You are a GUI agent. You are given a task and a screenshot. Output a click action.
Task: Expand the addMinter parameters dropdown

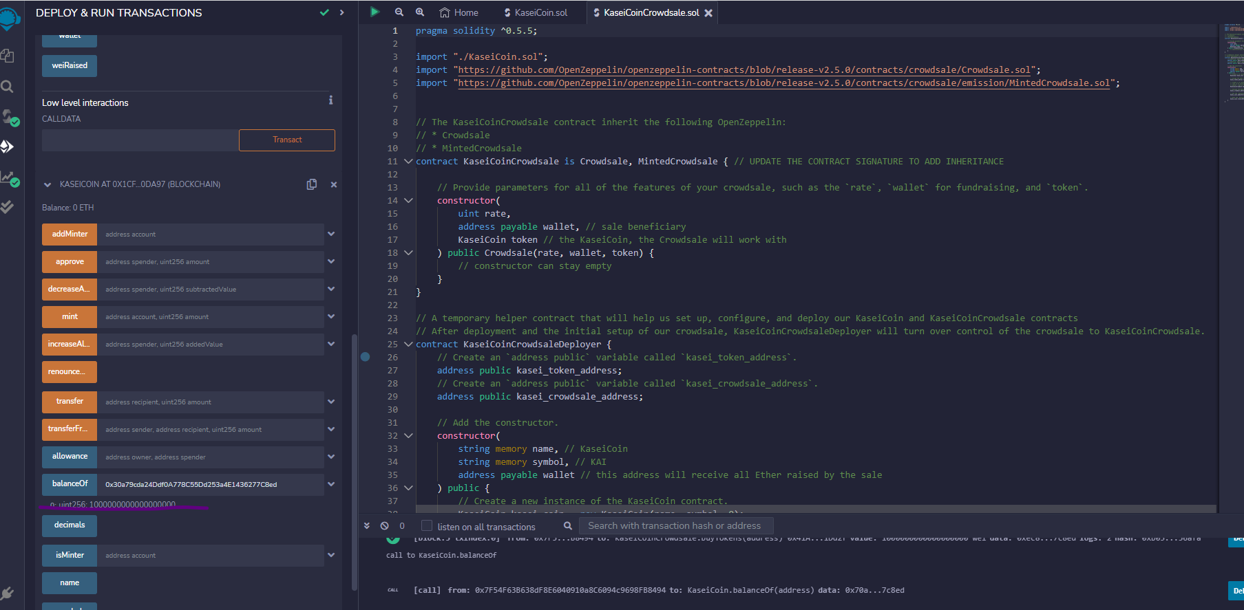coord(331,235)
